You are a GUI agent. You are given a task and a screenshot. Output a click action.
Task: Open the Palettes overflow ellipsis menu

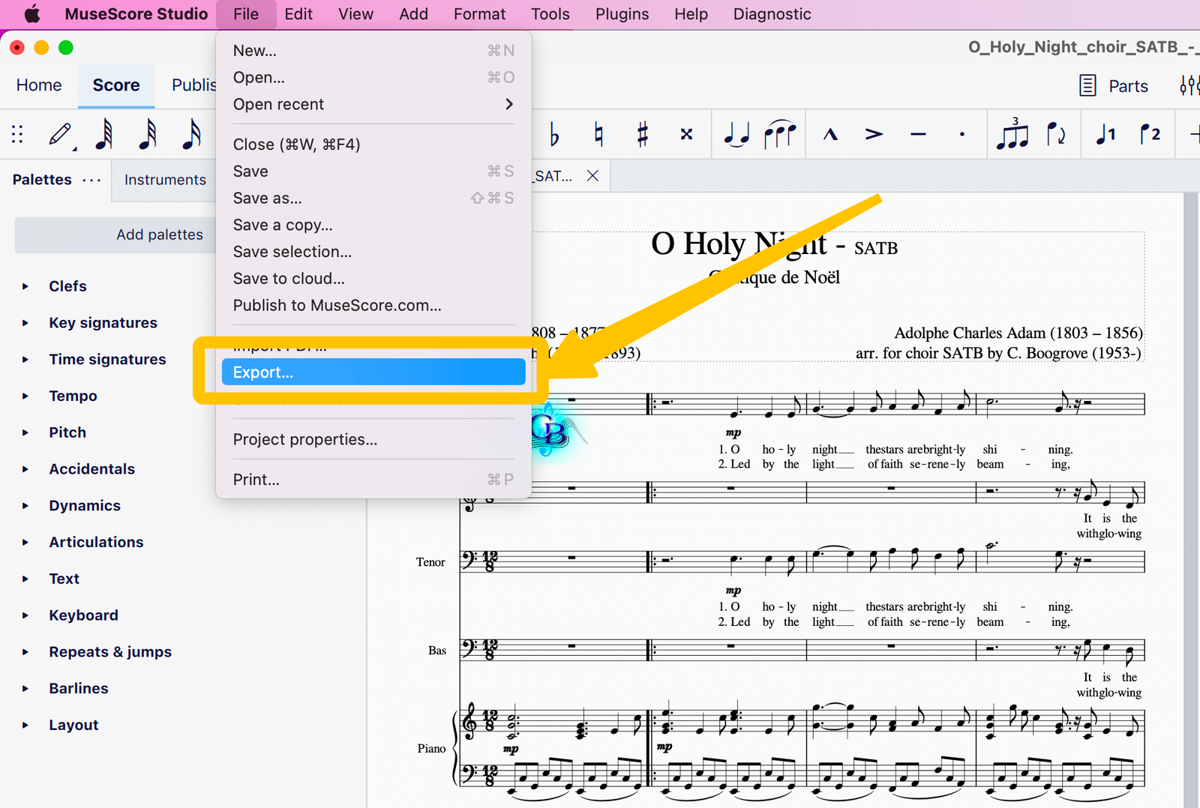tap(91, 179)
